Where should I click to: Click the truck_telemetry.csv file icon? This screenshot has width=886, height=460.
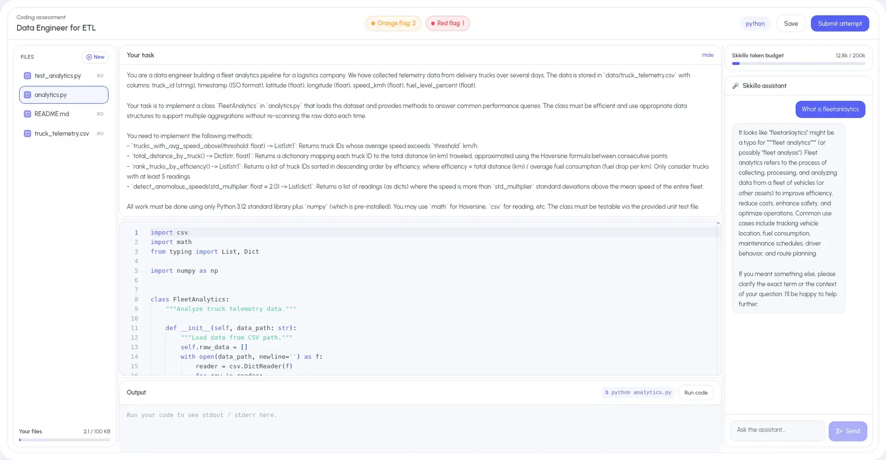pyautogui.click(x=28, y=134)
